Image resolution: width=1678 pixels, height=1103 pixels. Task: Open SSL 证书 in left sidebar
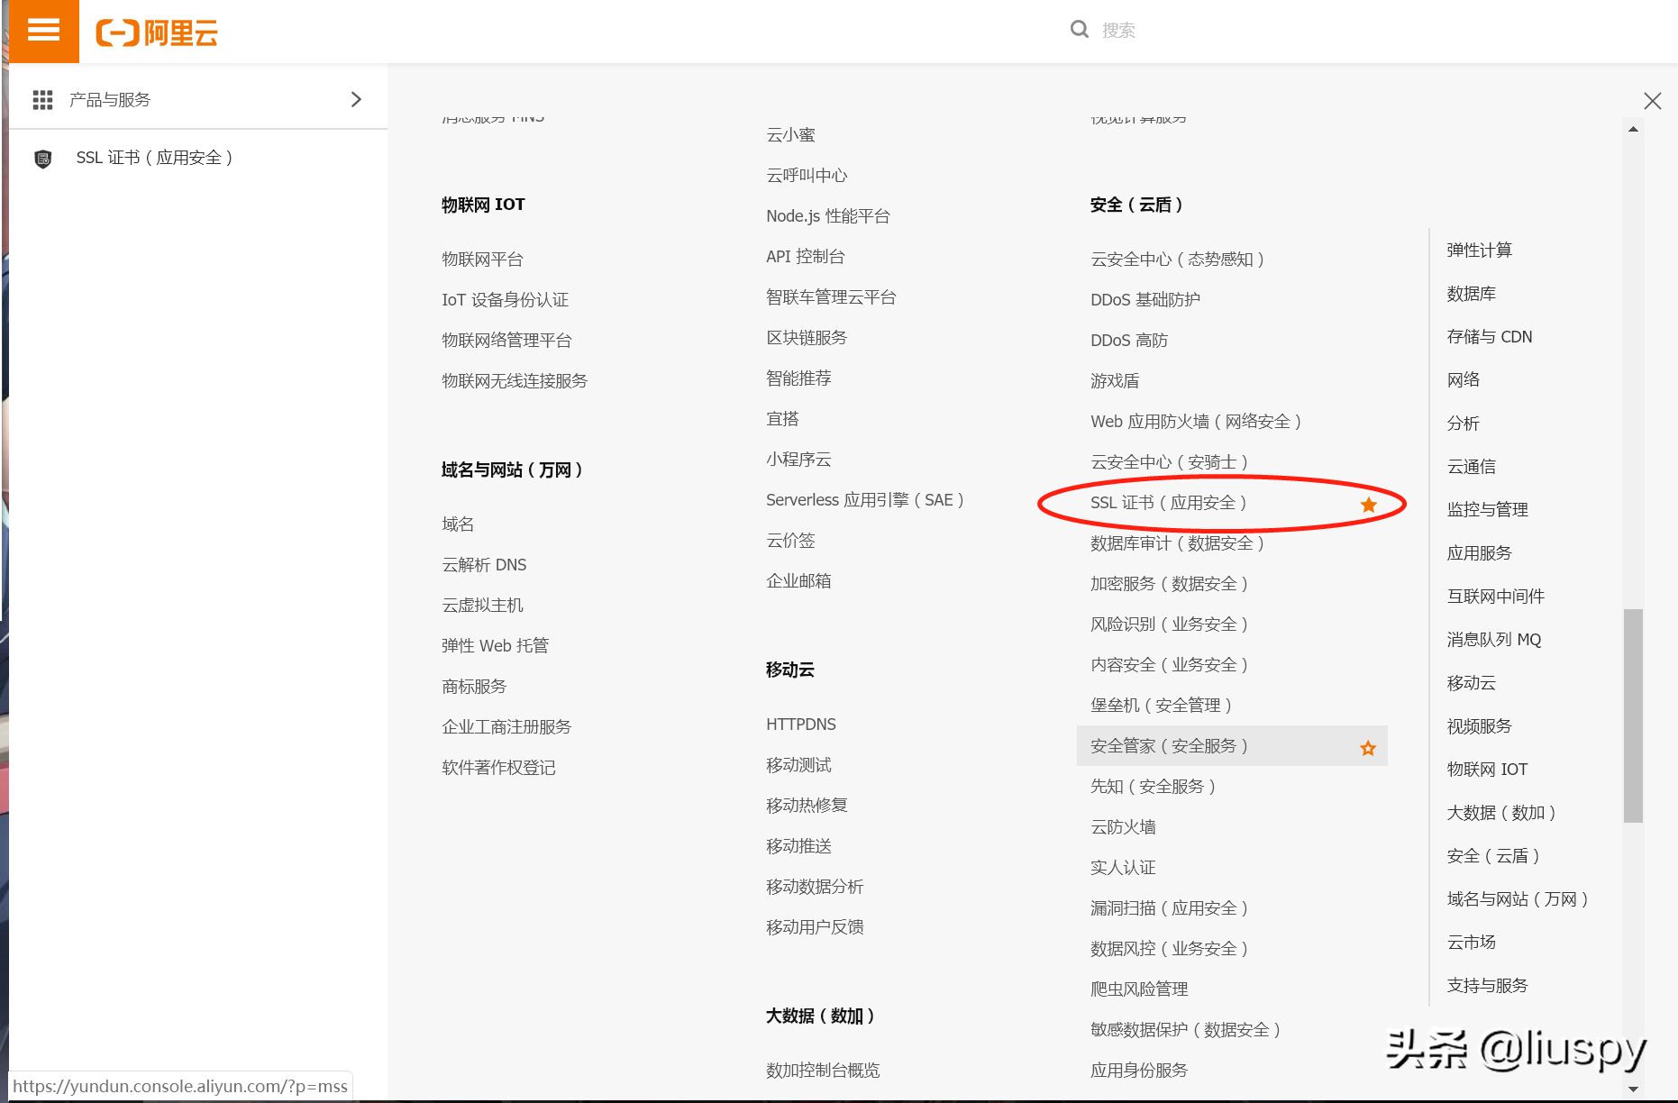pyautogui.click(x=154, y=159)
